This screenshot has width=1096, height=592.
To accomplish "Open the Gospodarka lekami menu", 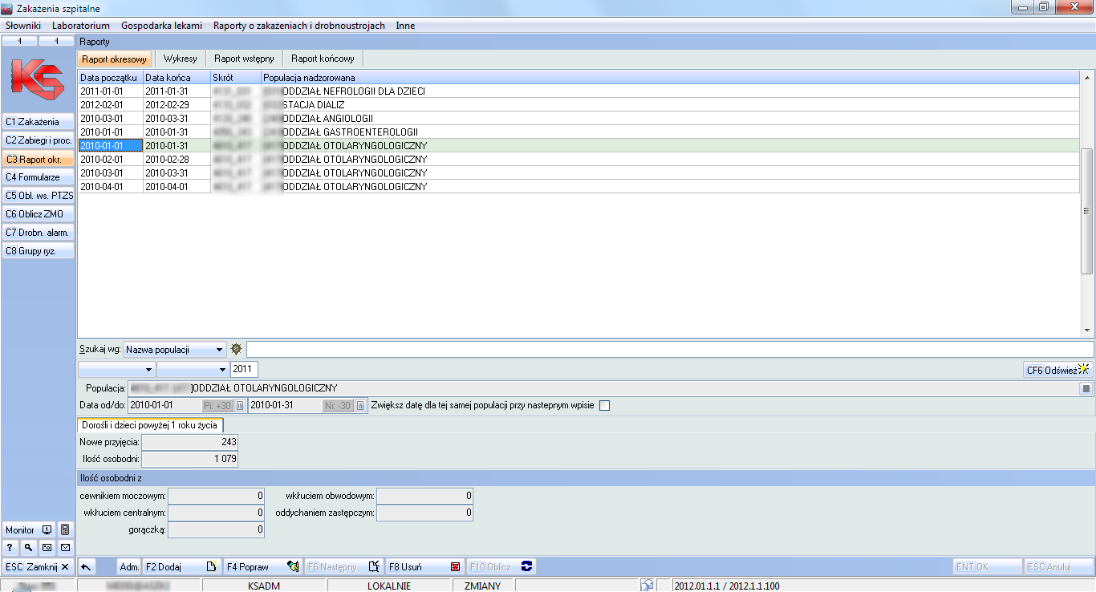I will pos(161,26).
